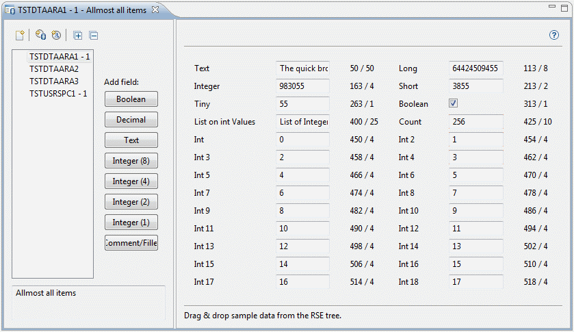Click the new item icon in toolbar
Image resolution: width=574 pixels, height=332 pixels.
coord(20,35)
